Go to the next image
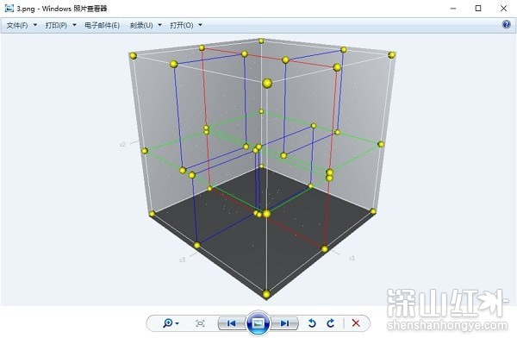 285,323
